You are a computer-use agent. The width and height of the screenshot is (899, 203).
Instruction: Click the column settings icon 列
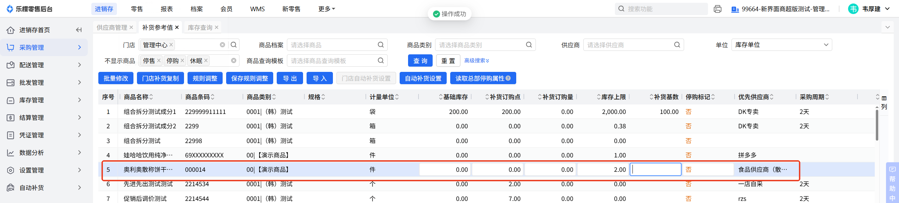coord(884,102)
